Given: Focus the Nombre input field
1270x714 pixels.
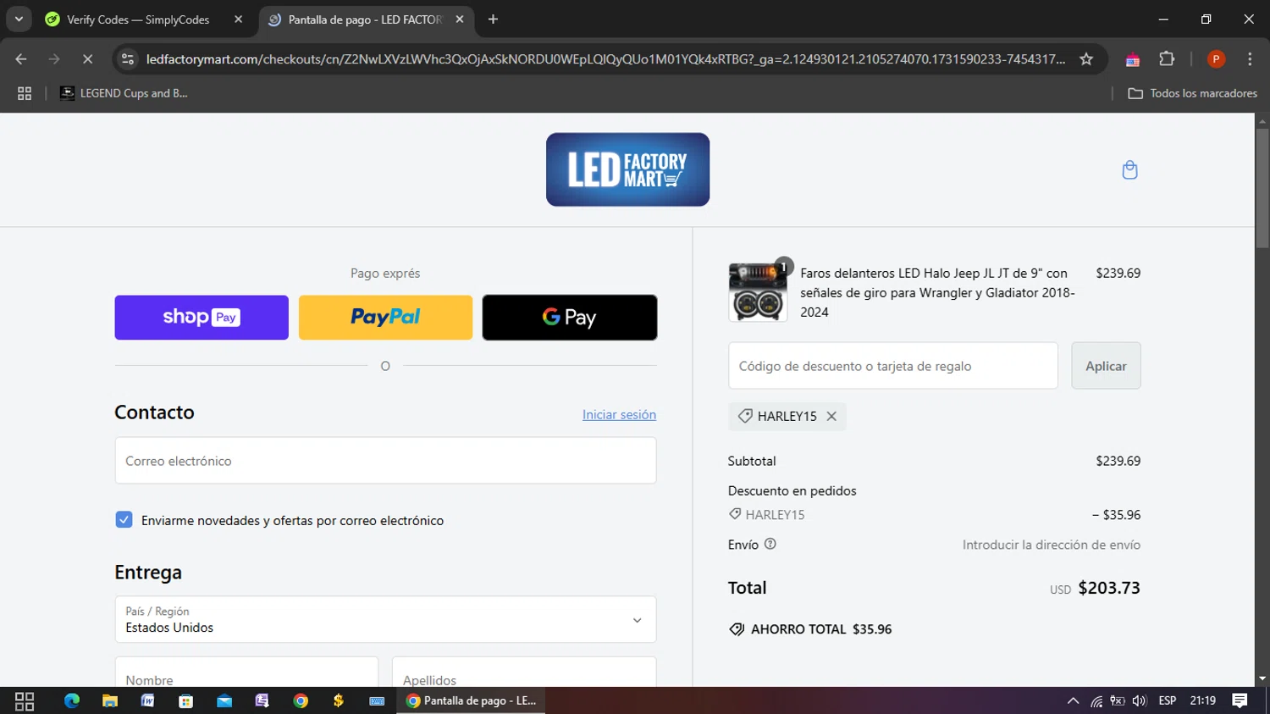Looking at the screenshot, I should click(246, 673).
